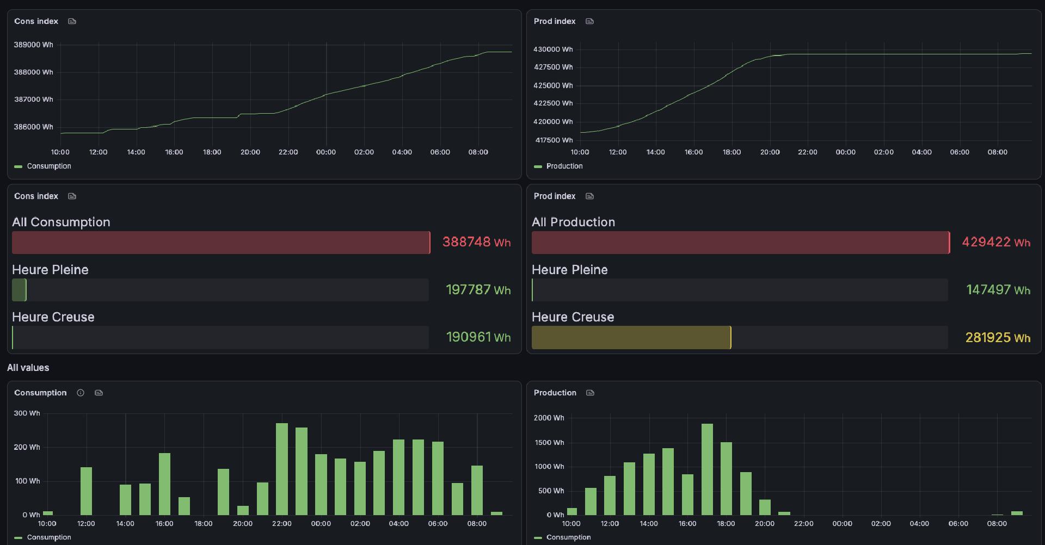Image resolution: width=1045 pixels, height=545 pixels.
Task: Toggle the Consumption legend series in the Cons index chart
Action: click(x=49, y=166)
